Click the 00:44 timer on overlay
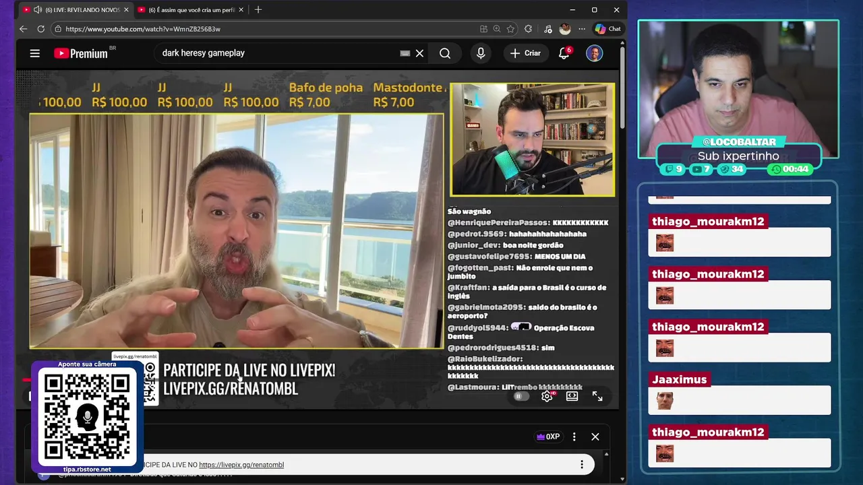 pos(790,169)
